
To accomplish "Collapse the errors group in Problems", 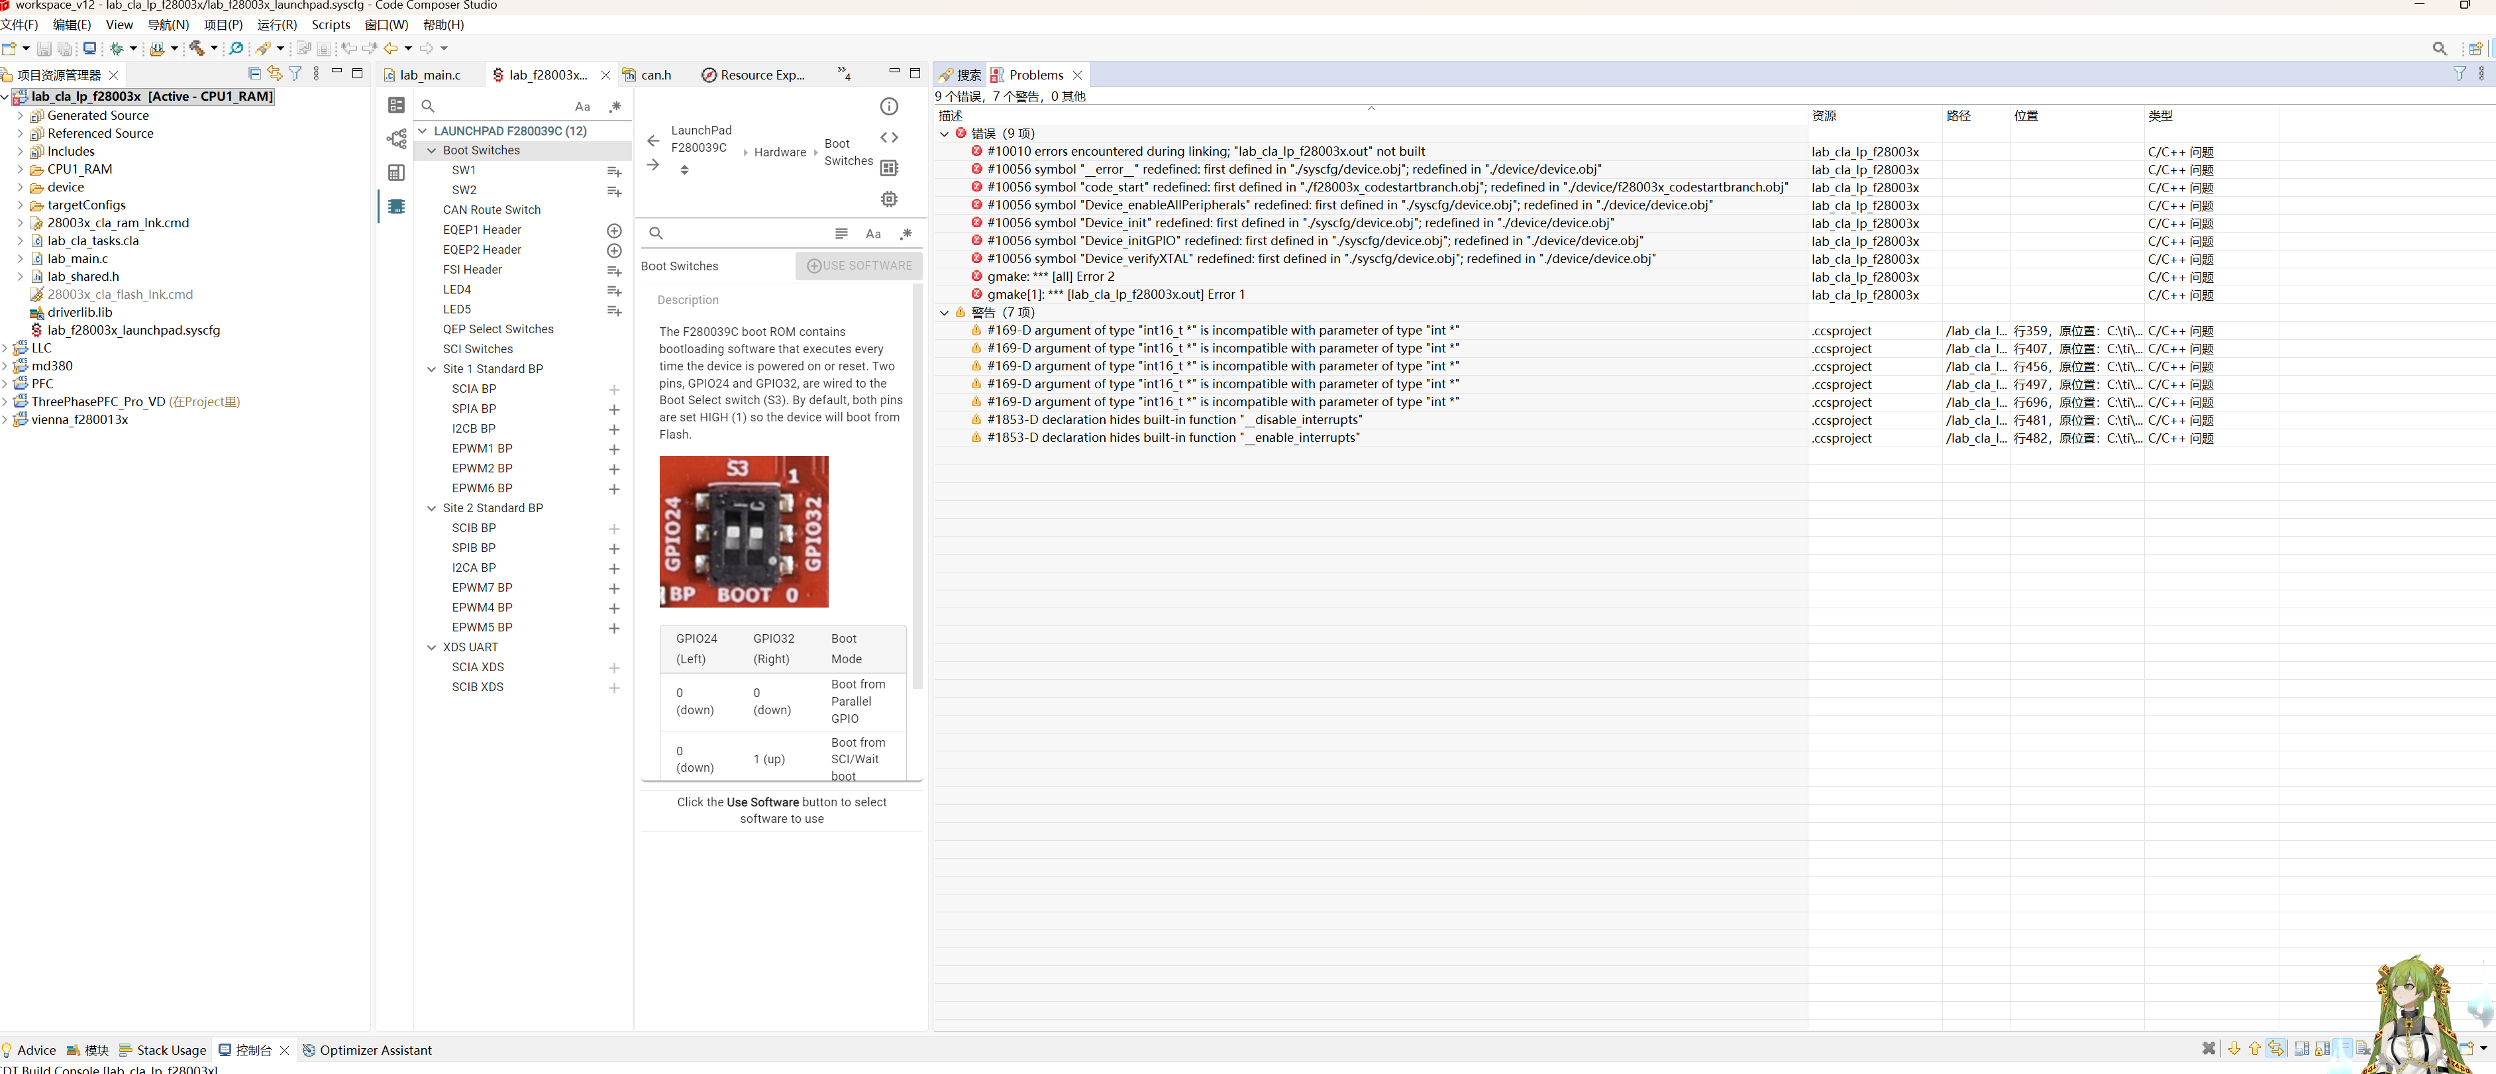I will 944,134.
